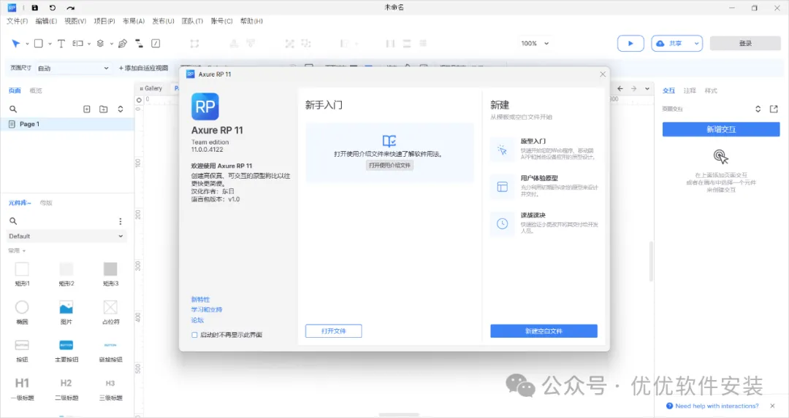Open the 文件(F) menu
Viewport: 789px width, 418px height.
[x=17, y=21]
